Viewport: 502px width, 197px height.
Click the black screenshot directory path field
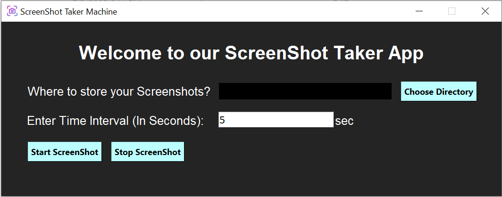pos(305,91)
